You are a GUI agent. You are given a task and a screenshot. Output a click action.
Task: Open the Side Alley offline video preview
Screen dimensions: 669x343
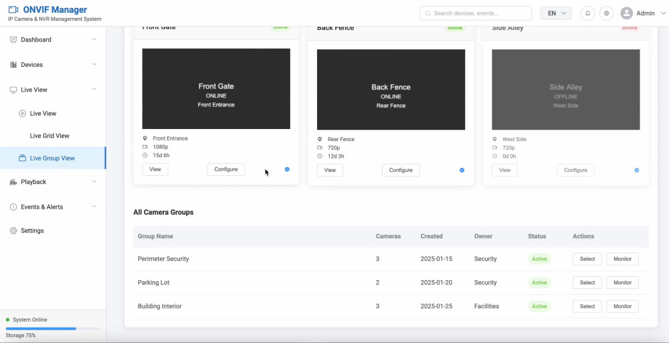click(566, 90)
